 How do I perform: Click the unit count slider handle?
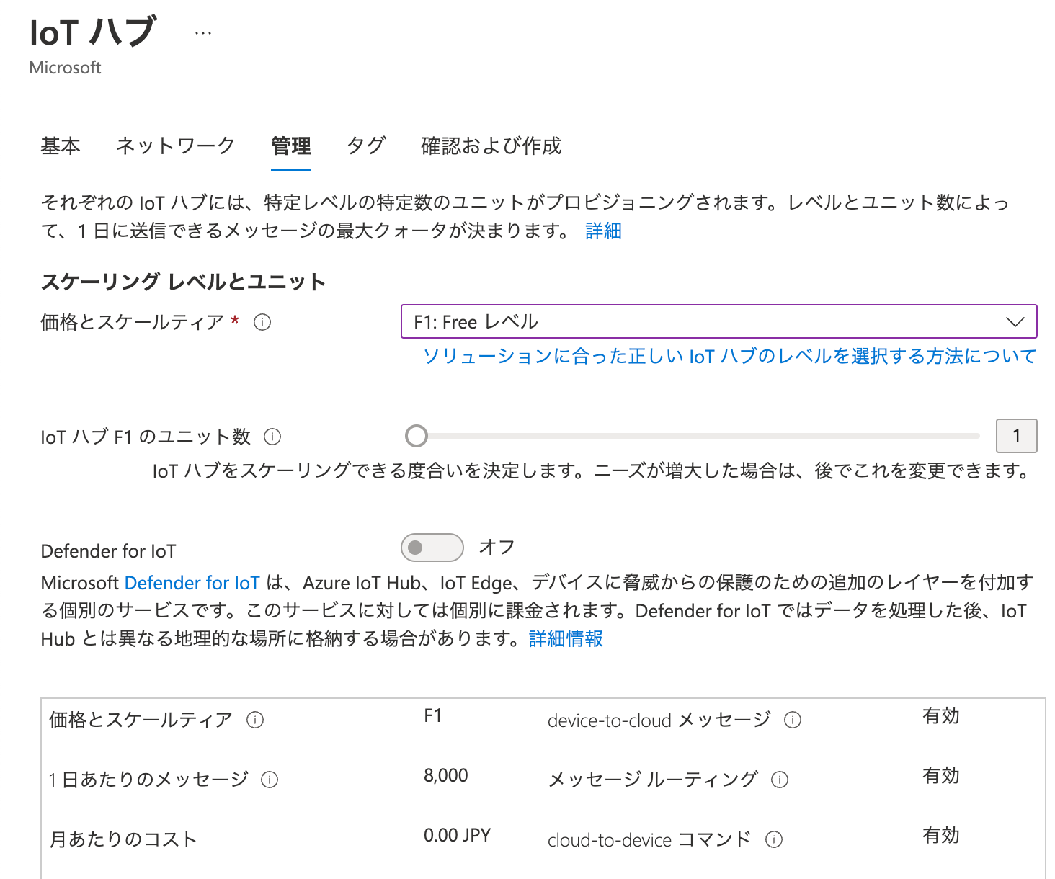click(x=417, y=436)
